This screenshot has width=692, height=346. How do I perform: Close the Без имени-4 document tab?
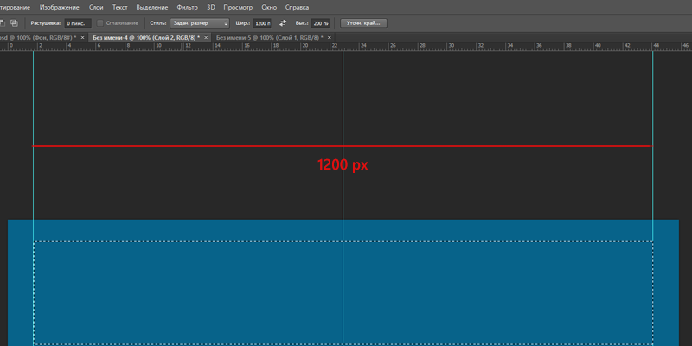pos(206,38)
